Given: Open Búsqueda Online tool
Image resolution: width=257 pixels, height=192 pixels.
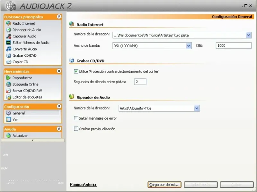Looking at the screenshot, I should click(x=25, y=84).
